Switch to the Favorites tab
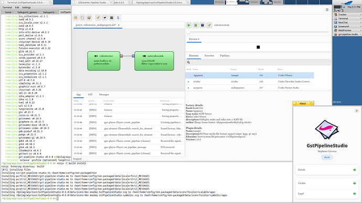Image resolution: width=362 pixels, height=203 pixels. (209, 55)
